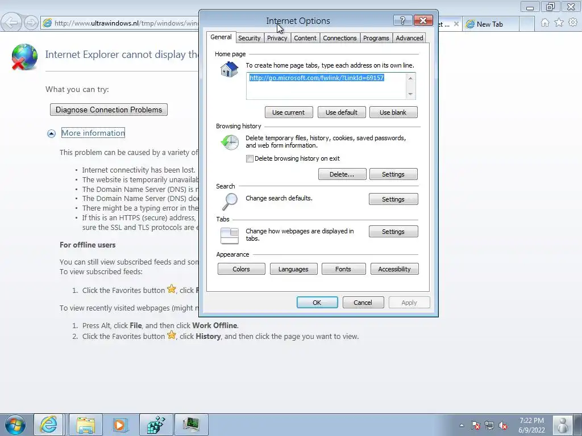Click the globe error icon on the page
Screen dimensions: 582x436
point(24,57)
